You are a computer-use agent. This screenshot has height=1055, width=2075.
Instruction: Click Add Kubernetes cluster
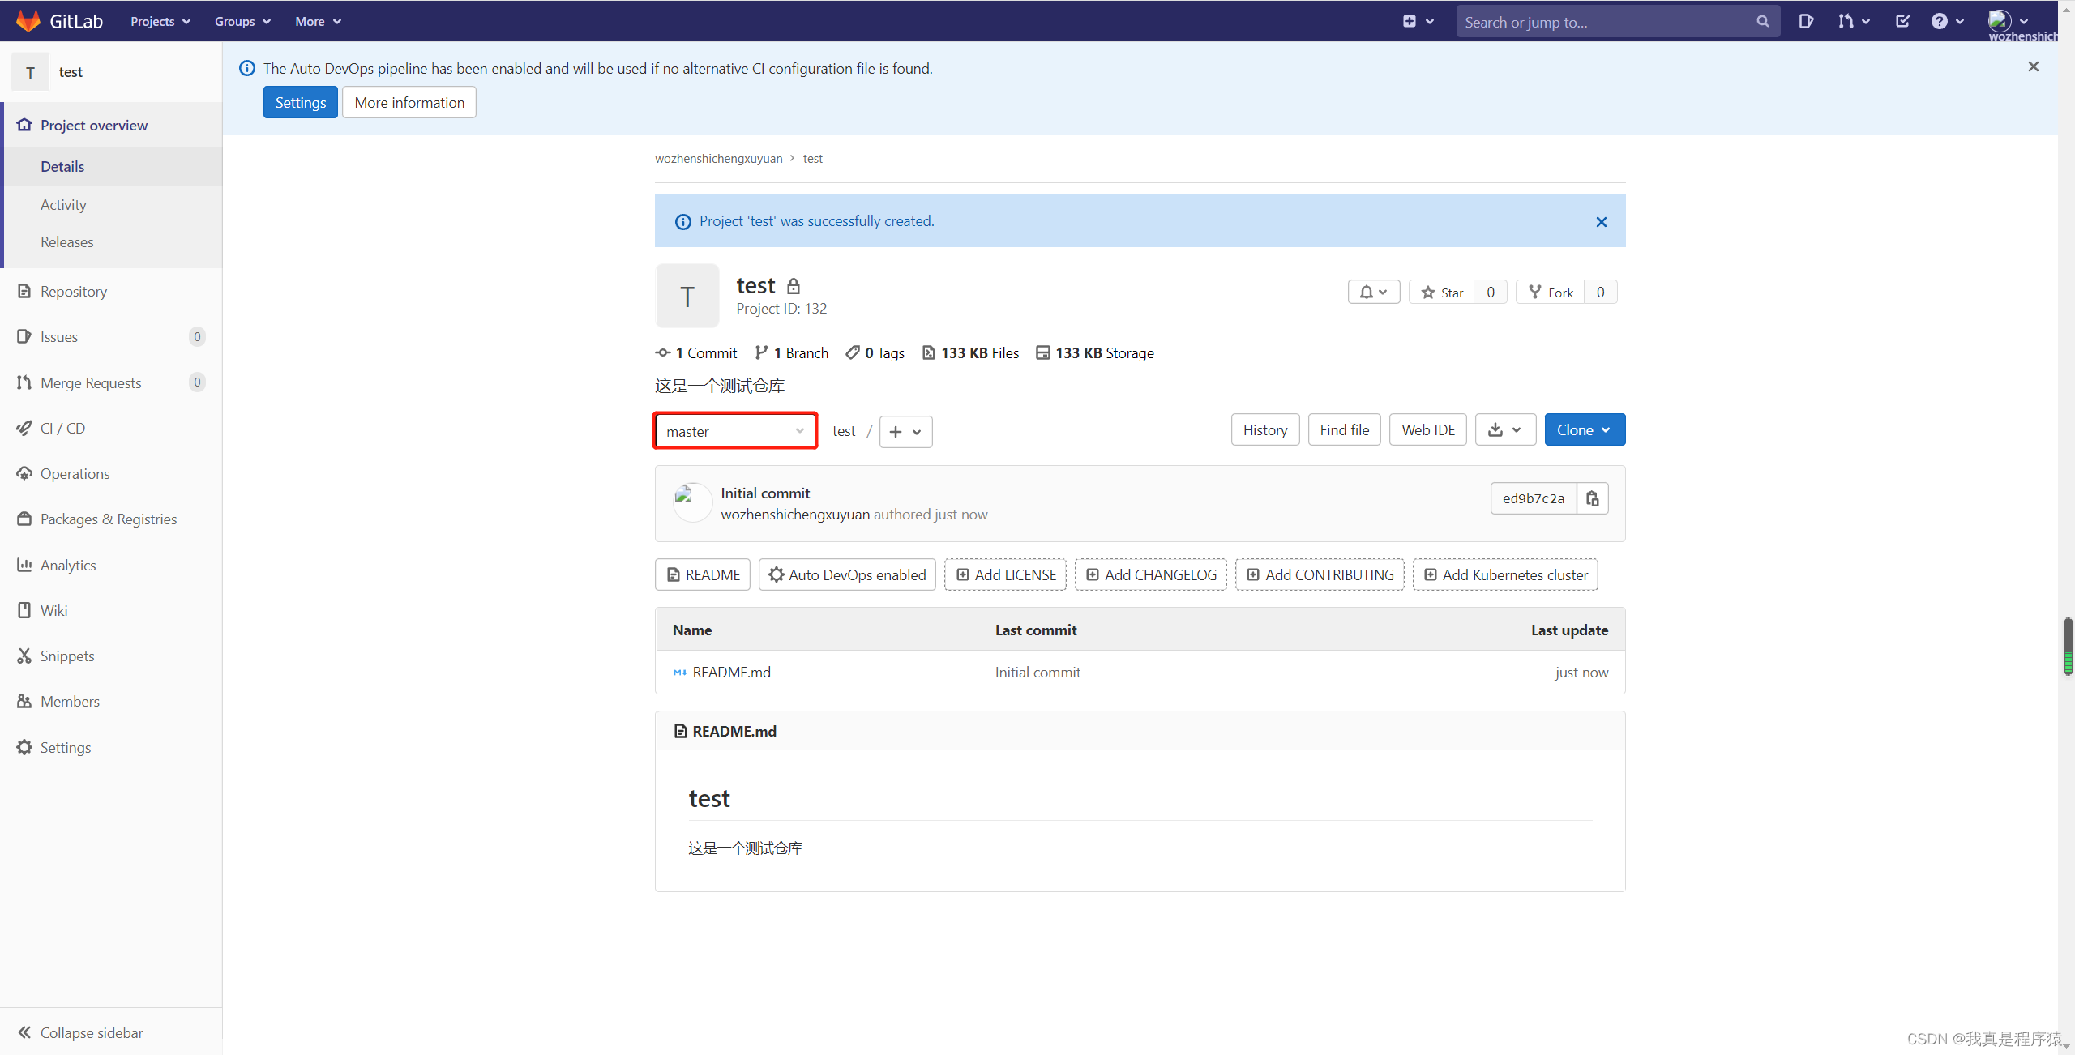[1505, 574]
